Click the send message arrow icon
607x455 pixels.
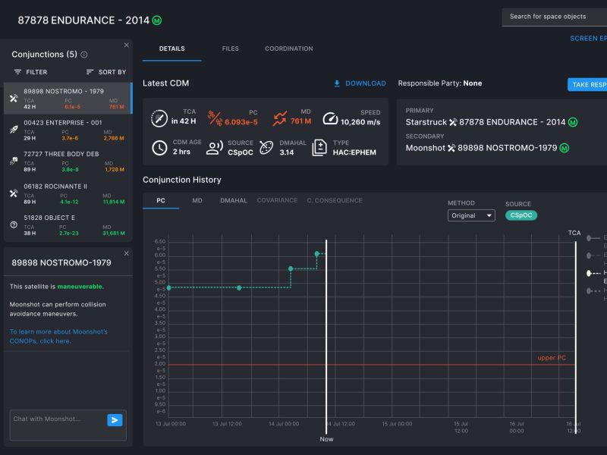115,419
